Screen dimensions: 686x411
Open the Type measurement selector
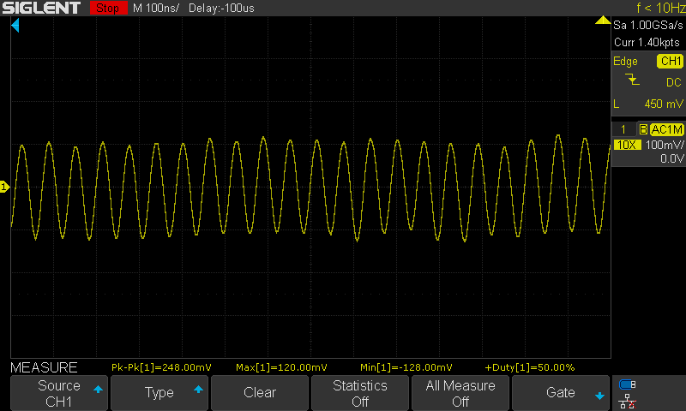pyautogui.click(x=159, y=393)
